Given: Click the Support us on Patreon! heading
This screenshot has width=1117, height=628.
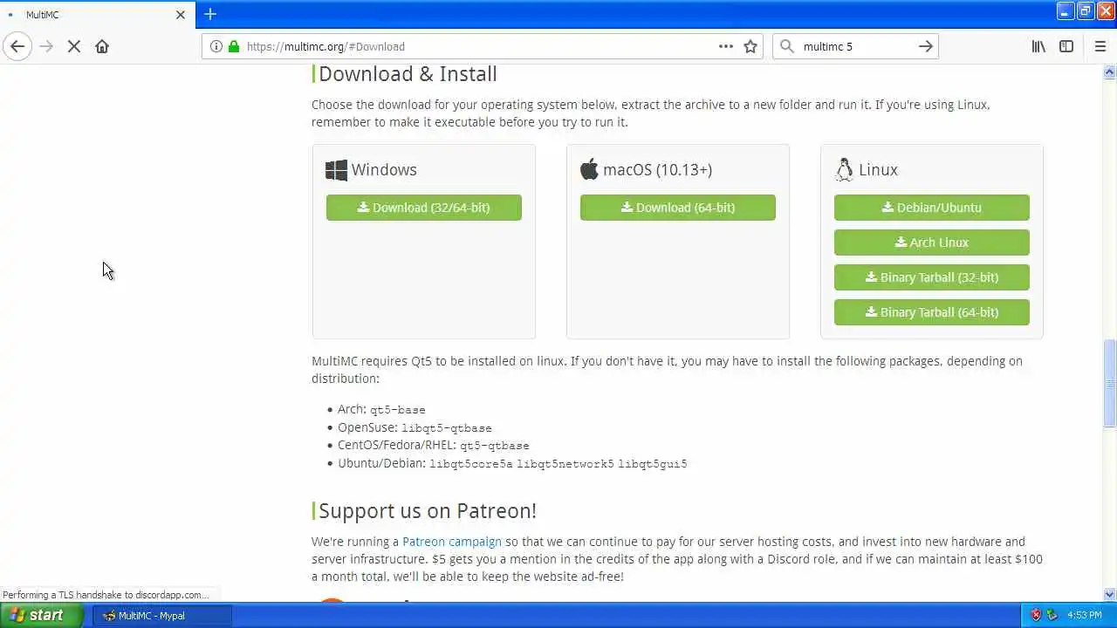Looking at the screenshot, I should pyautogui.click(x=428, y=511).
